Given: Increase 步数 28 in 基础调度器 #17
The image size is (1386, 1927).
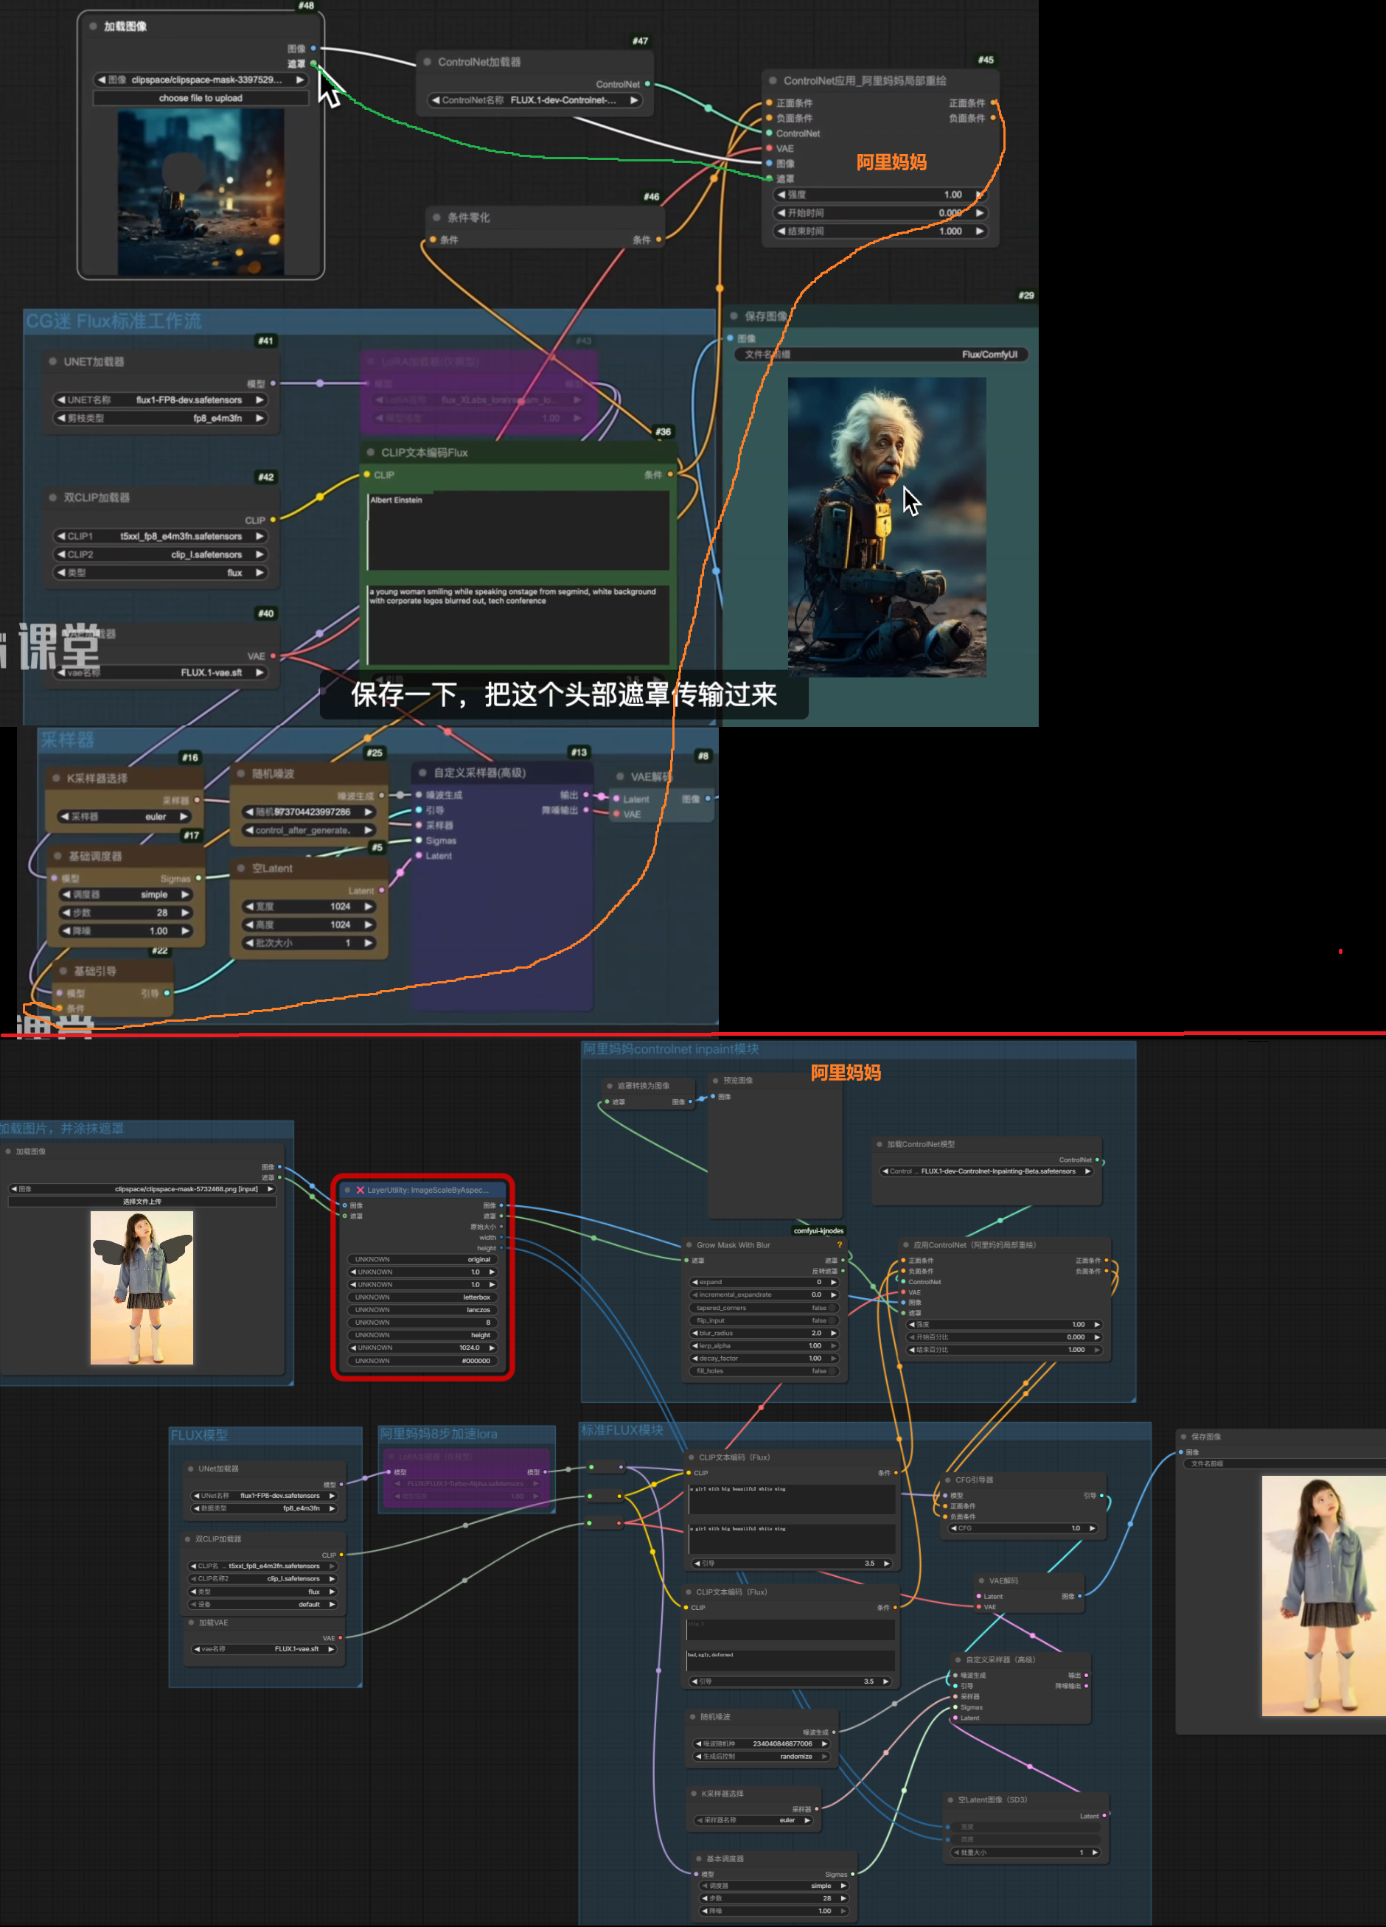Looking at the screenshot, I should click(185, 913).
